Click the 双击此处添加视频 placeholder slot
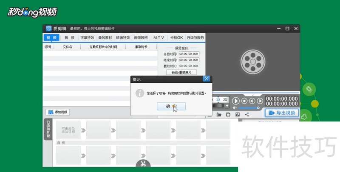 coord(68,130)
